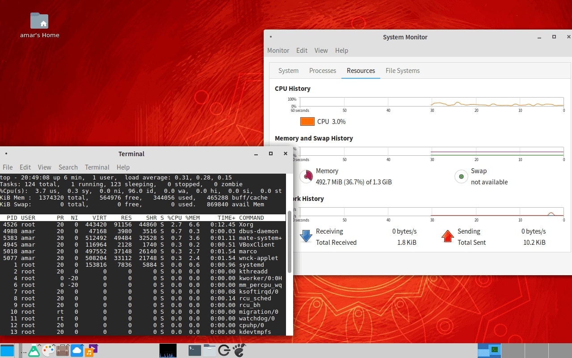This screenshot has height=358, width=572.
Task: Open the Terminal window menu dot button
Action: tap(6, 153)
